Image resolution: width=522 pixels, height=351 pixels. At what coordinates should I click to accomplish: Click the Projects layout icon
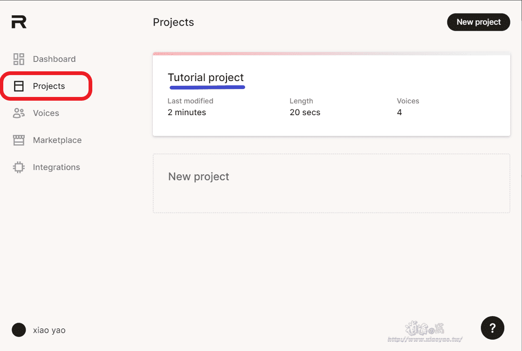pos(19,86)
